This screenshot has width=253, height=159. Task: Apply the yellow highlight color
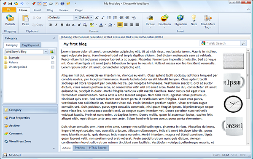[92, 25]
